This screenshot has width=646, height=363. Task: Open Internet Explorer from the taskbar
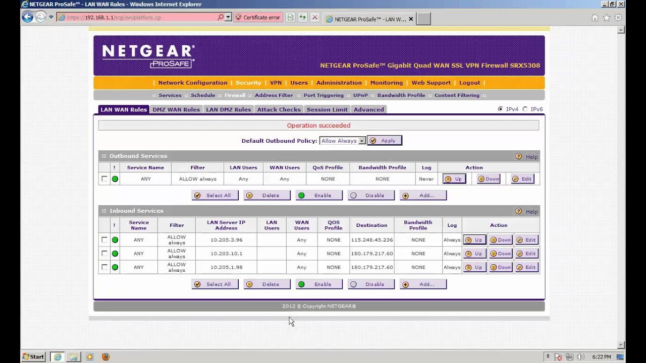58,356
